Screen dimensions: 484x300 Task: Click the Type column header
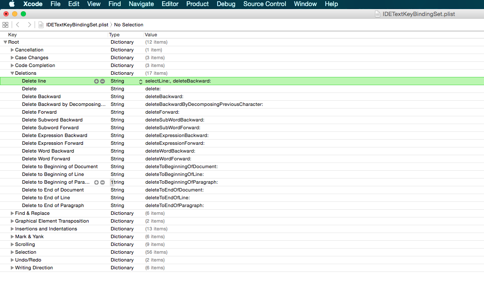point(114,35)
